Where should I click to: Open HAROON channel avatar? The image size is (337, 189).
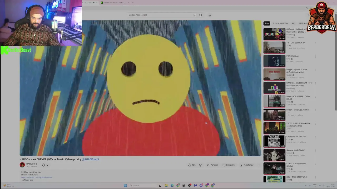tap(22, 165)
